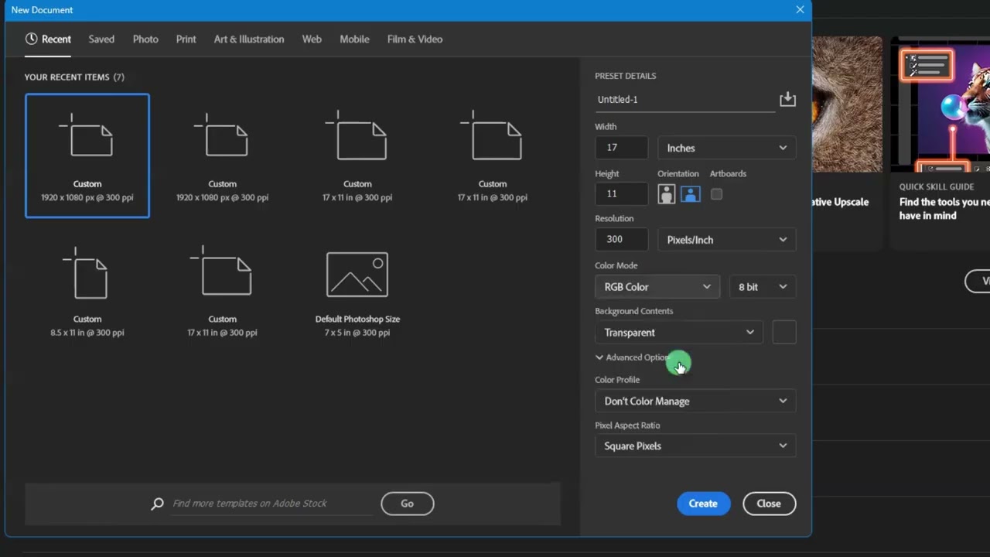990x557 pixels.
Task: Click the Width input field showing 17
Action: click(622, 147)
